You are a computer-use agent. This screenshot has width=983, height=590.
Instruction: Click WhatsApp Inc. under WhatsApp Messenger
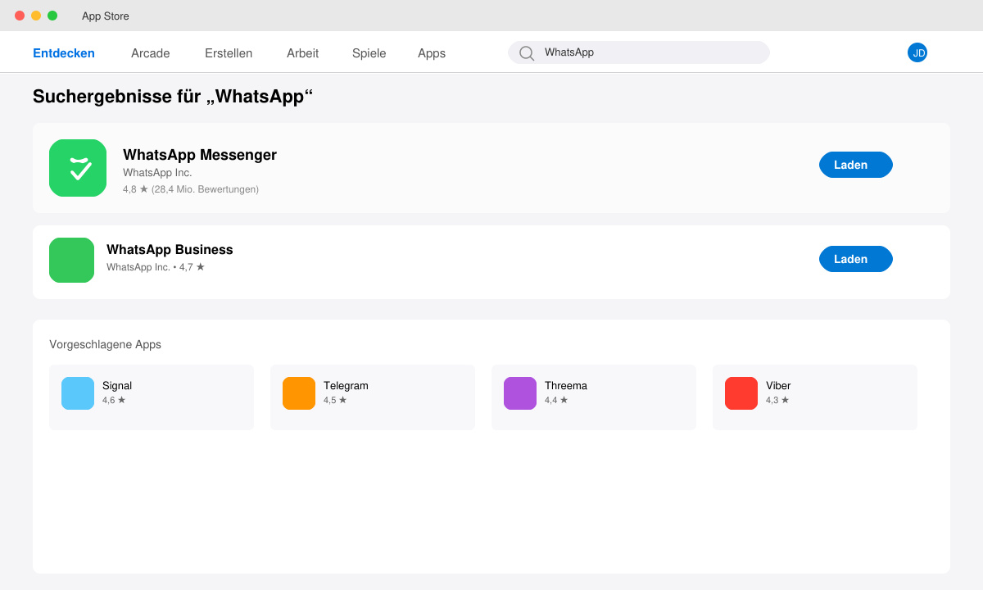157,173
